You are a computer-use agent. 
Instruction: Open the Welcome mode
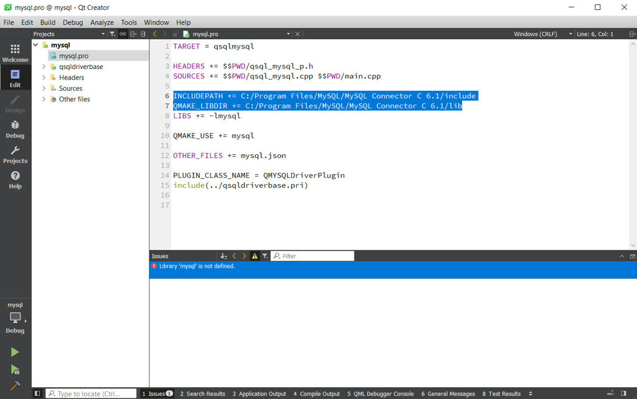pyautogui.click(x=15, y=53)
